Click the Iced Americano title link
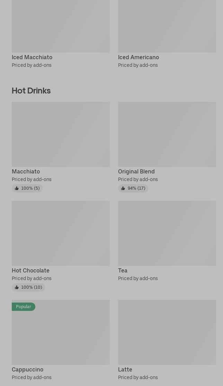Viewport: 223px width, 386px height. pos(139,57)
